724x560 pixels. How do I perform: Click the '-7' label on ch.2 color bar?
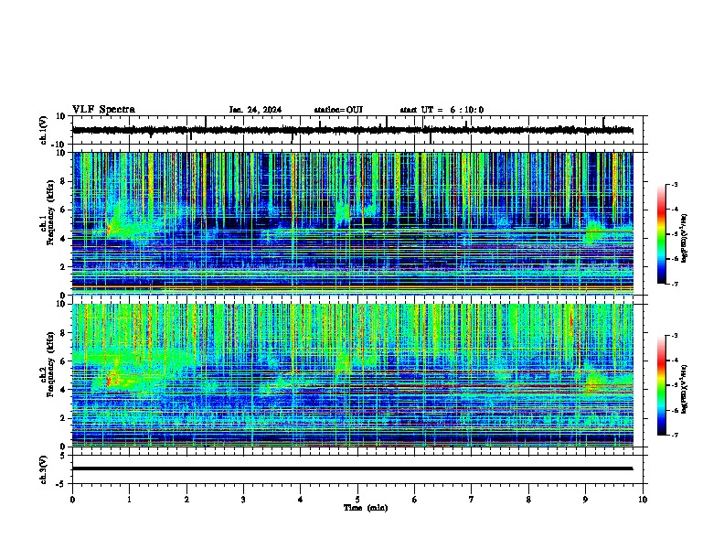tap(674, 435)
